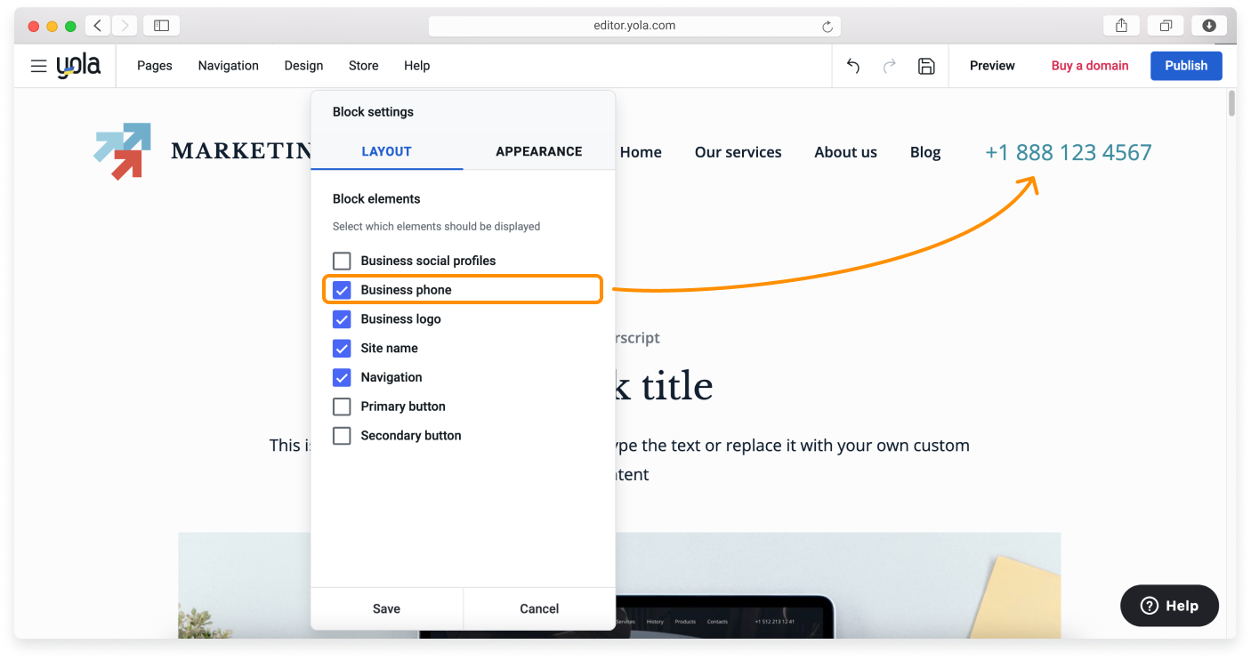Click the Buy a domain link

click(1089, 66)
